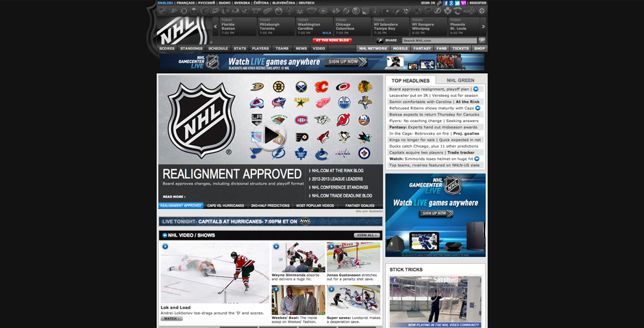644x328 pixels.
Task: Open the Boston Bruins logo in team bar
Action: pos(184,11)
